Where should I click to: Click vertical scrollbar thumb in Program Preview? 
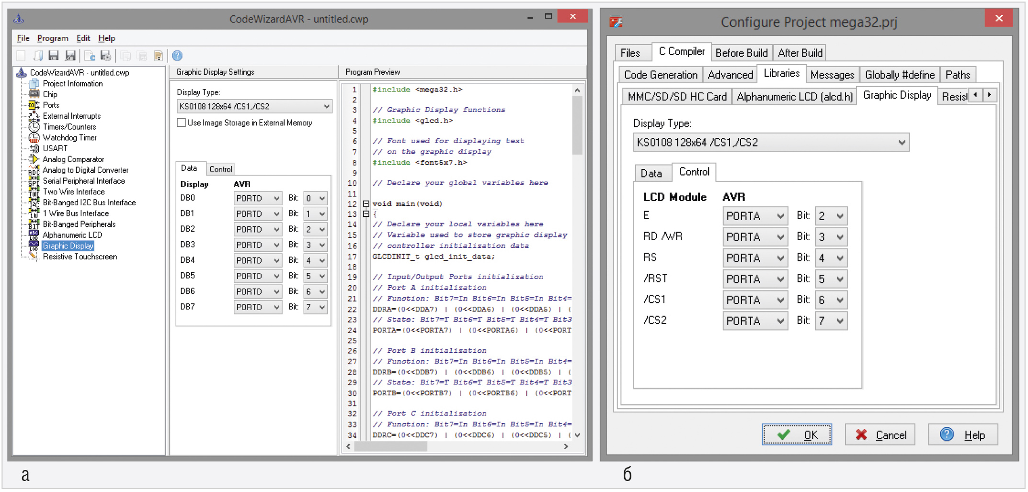click(577, 125)
